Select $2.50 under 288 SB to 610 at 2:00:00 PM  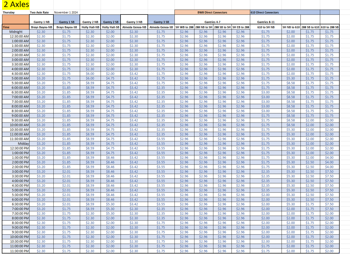[x=310, y=162]
